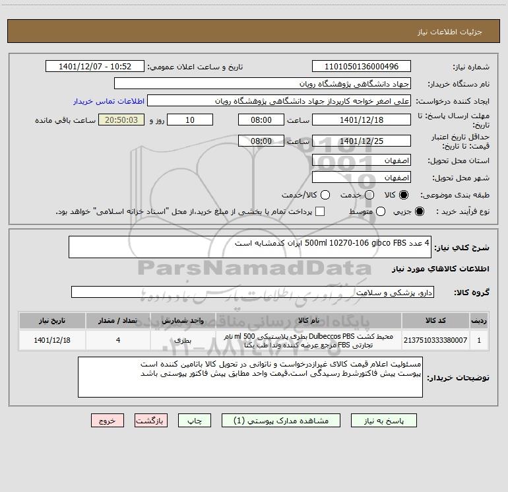Click the چاپ print button

tap(195, 421)
